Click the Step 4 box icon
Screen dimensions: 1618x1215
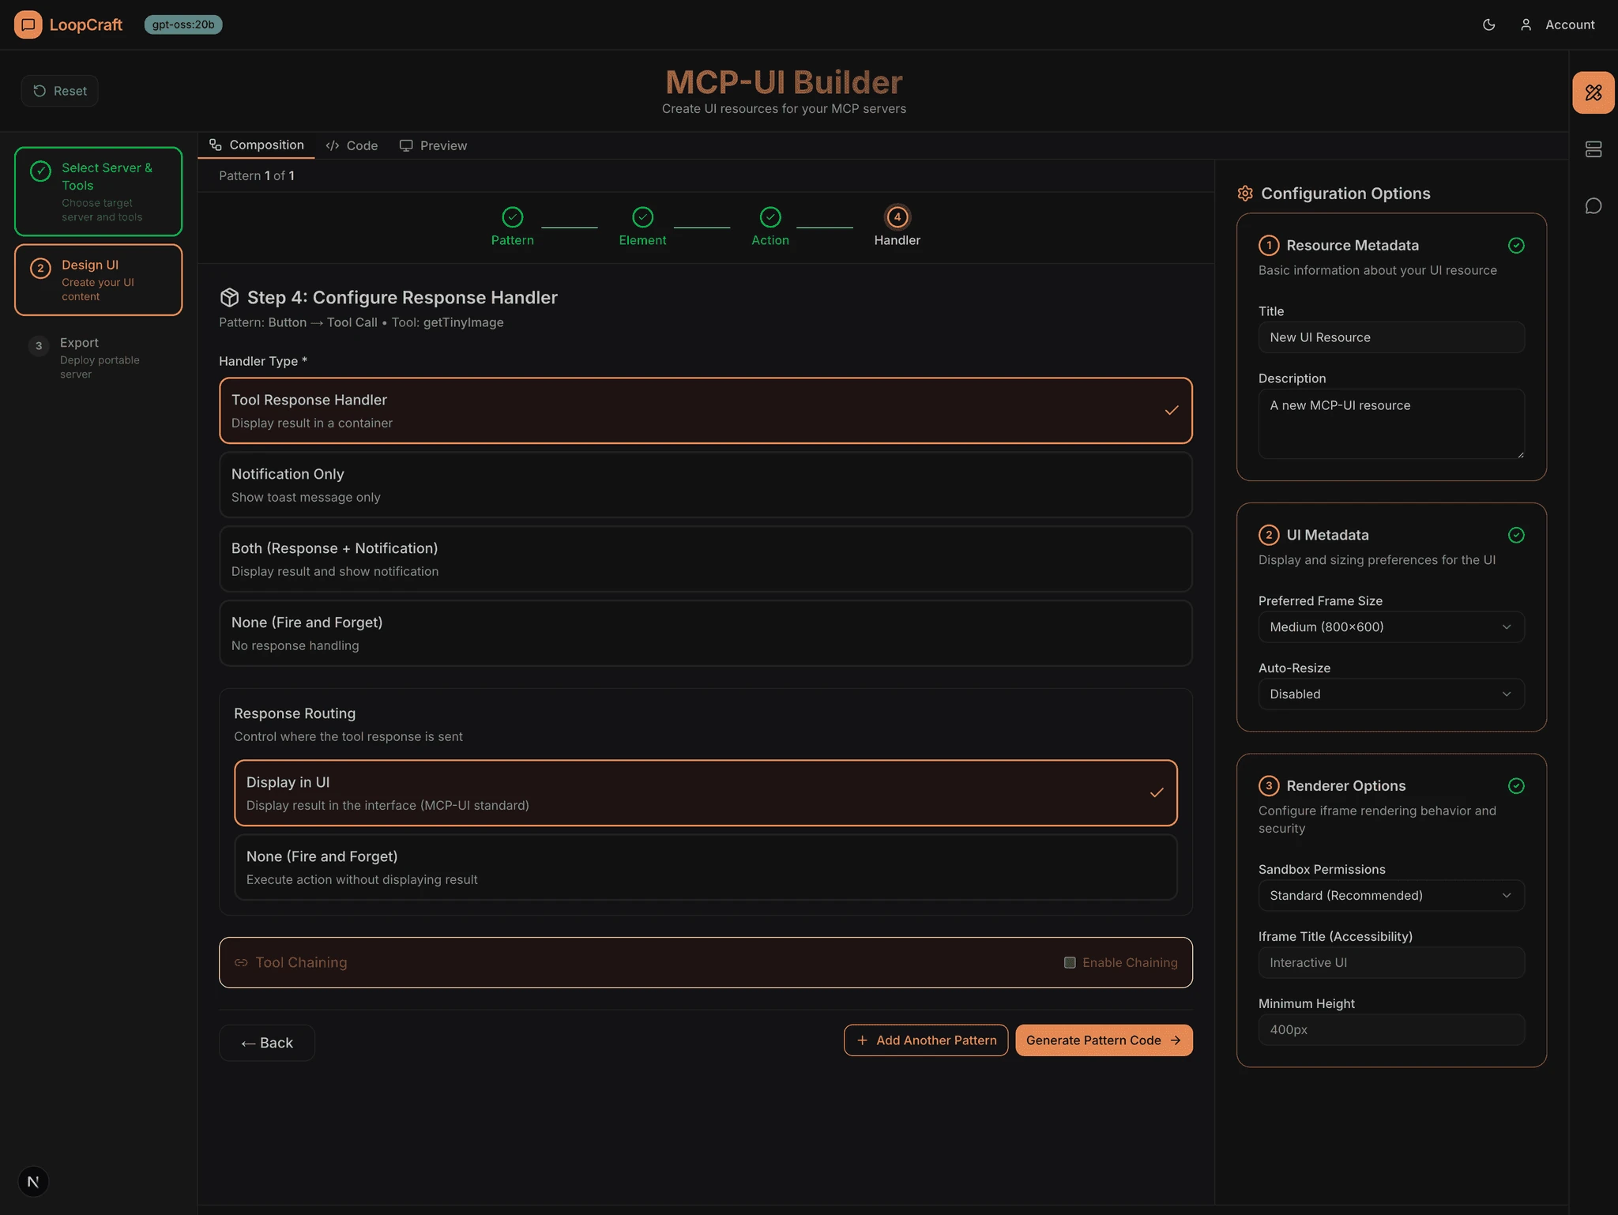229,298
